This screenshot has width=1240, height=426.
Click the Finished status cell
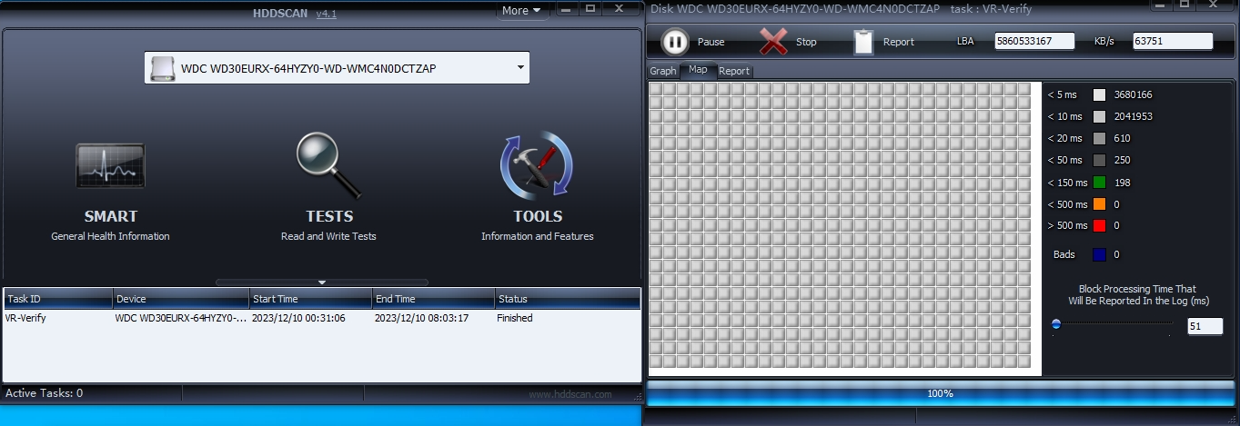click(515, 318)
